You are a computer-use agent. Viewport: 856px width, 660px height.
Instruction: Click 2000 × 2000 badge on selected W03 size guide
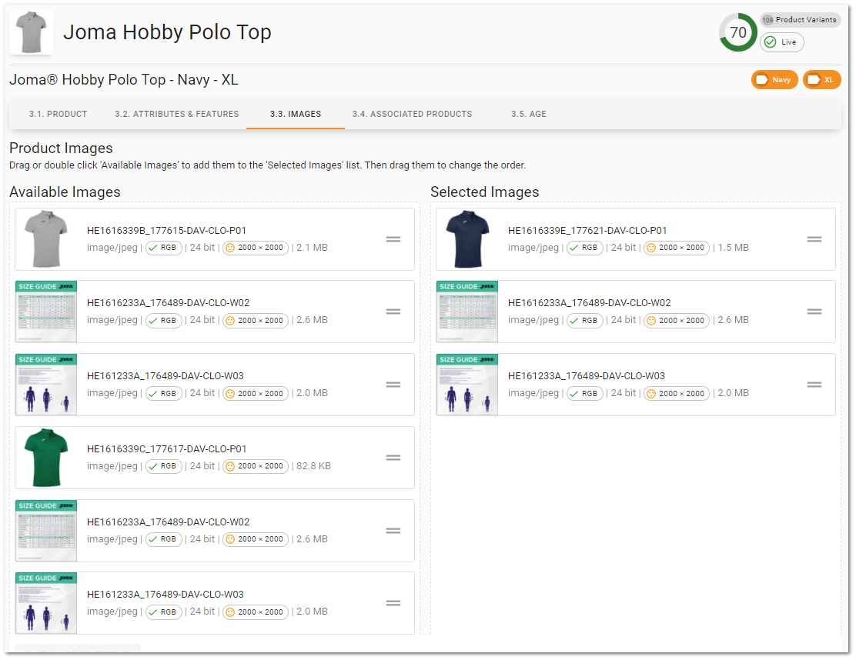pos(677,393)
